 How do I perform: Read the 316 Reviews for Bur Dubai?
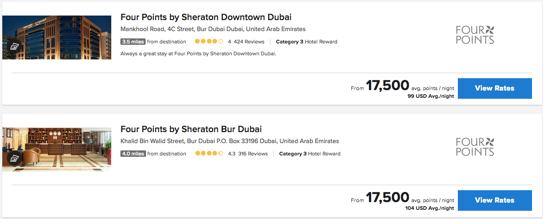click(253, 154)
